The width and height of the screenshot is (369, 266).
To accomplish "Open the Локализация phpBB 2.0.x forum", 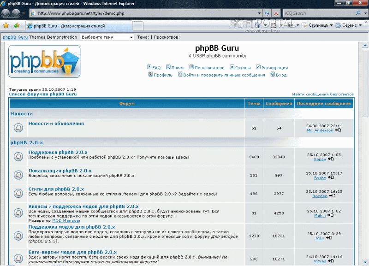I will point(60,171).
